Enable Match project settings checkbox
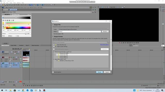165x92 pixels. click(x=54, y=47)
